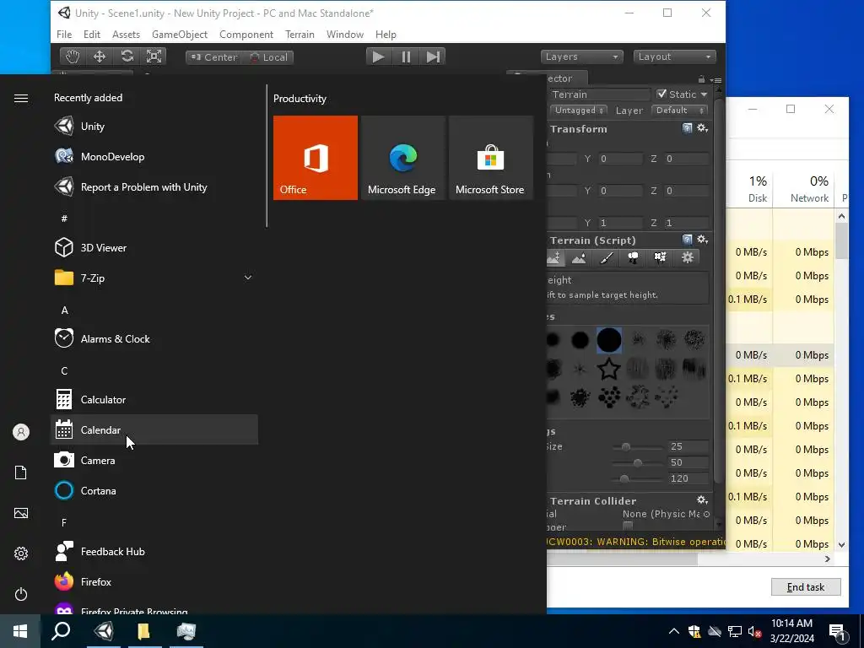Click the brush size value field 25

688,446
